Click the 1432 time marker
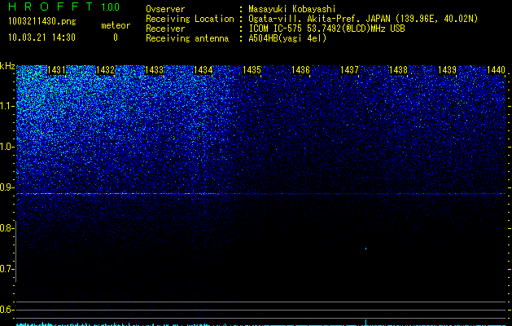Image resolution: width=512 pixels, height=326 pixels. click(106, 70)
